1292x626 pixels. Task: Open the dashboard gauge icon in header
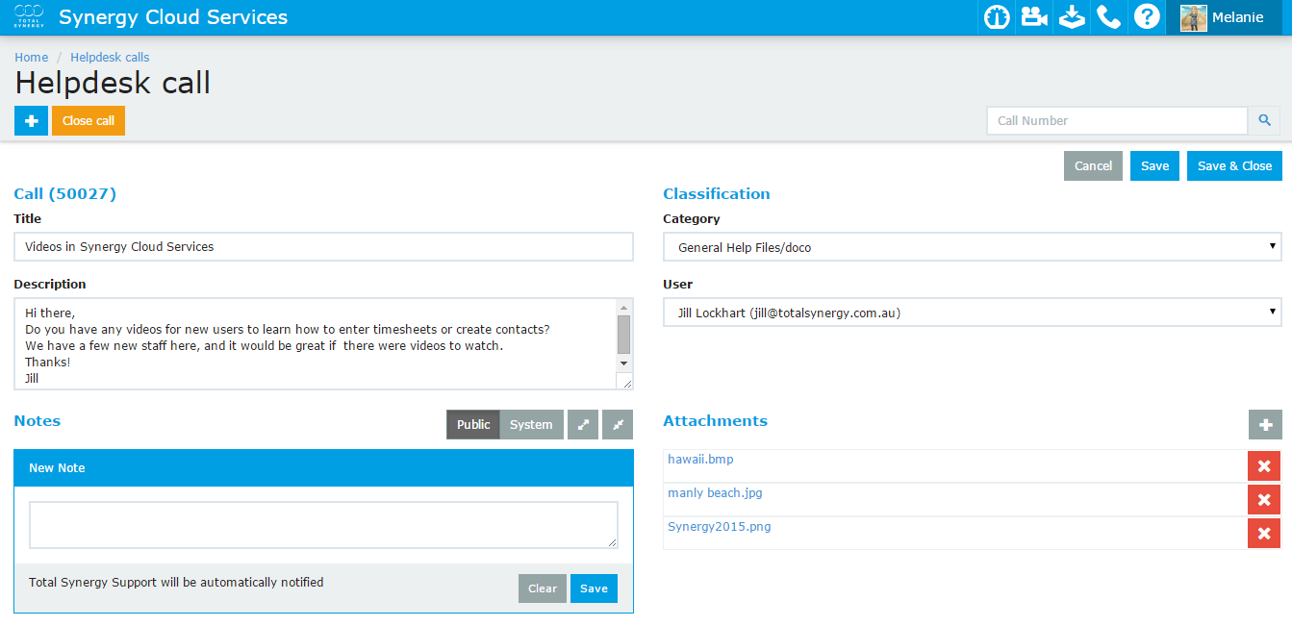click(x=997, y=17)
